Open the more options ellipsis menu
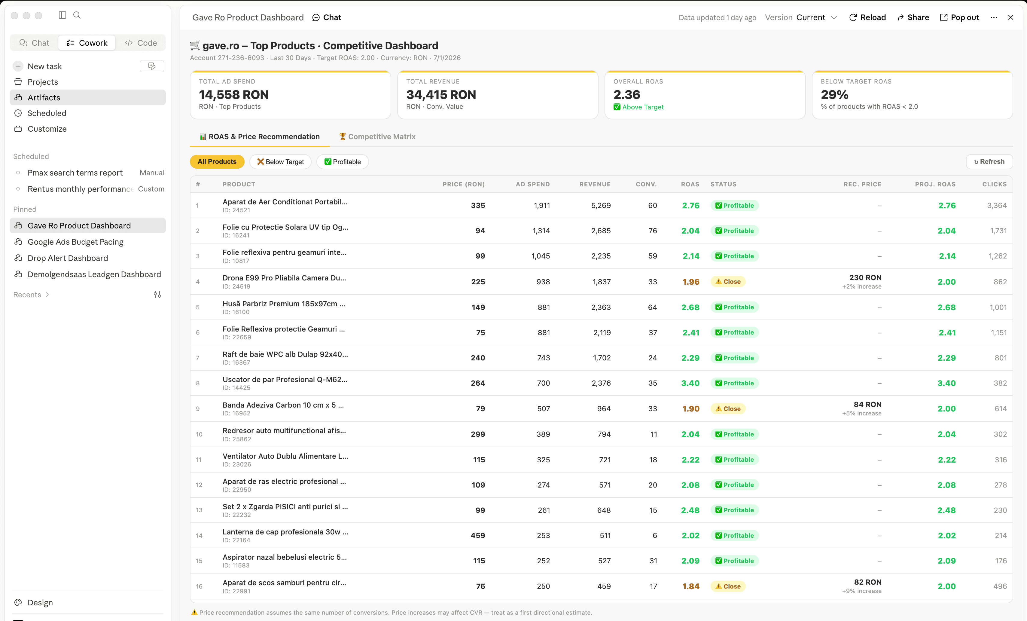 click(994, 17)
